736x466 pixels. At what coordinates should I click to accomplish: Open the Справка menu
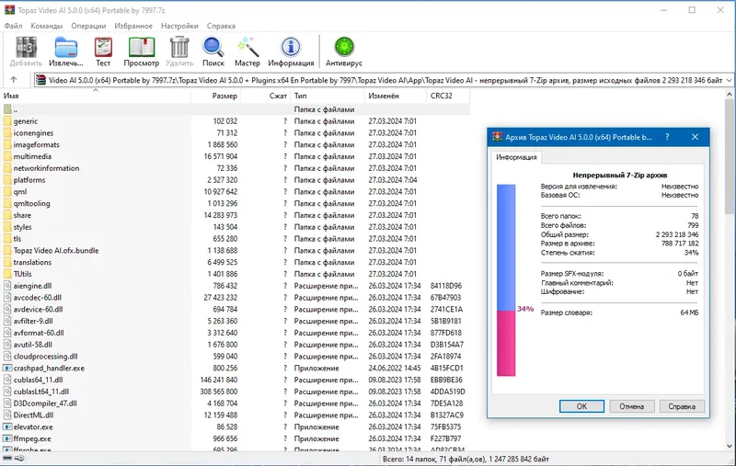(221, 26)
